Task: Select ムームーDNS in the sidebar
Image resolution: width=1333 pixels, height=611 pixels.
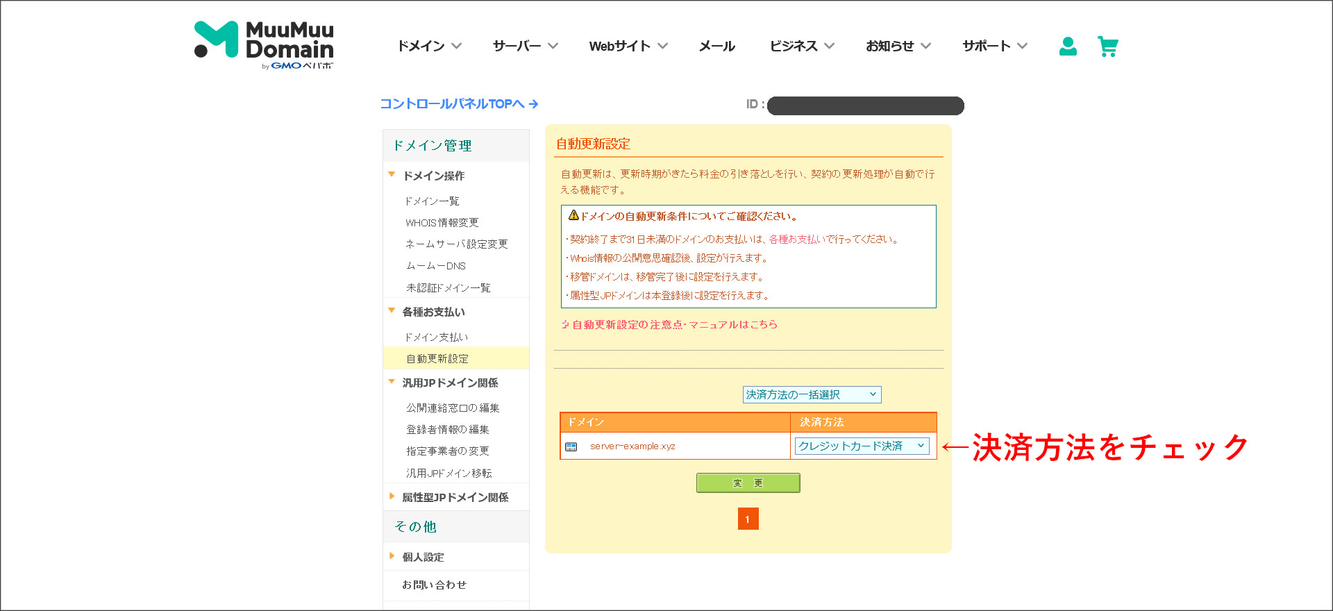Action: [x=436, y=266]
